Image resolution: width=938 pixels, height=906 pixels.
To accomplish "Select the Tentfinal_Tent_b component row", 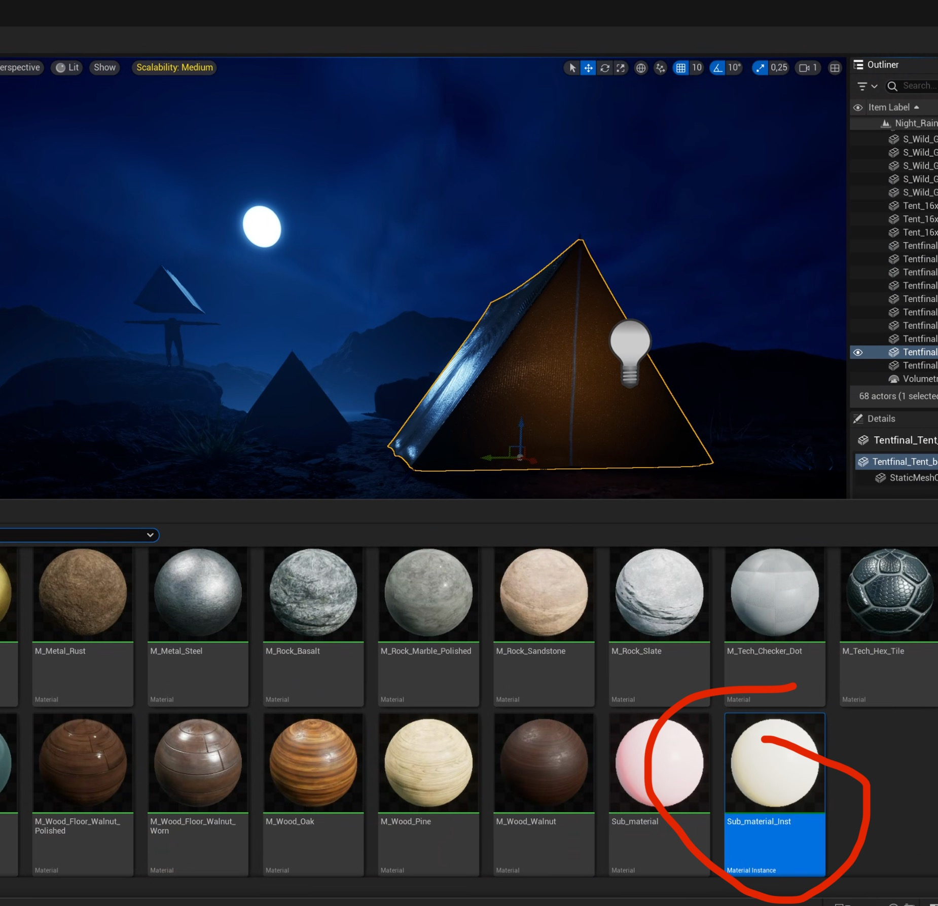I will (x=896, y=462).
